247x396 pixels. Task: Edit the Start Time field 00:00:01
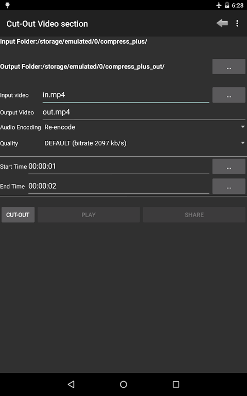pos(119,167)
